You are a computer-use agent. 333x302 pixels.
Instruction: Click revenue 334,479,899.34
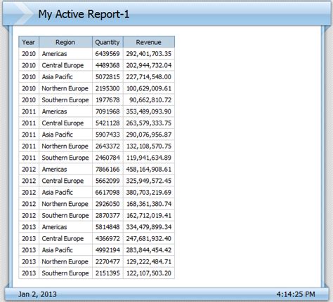click(x=149, y=227)
